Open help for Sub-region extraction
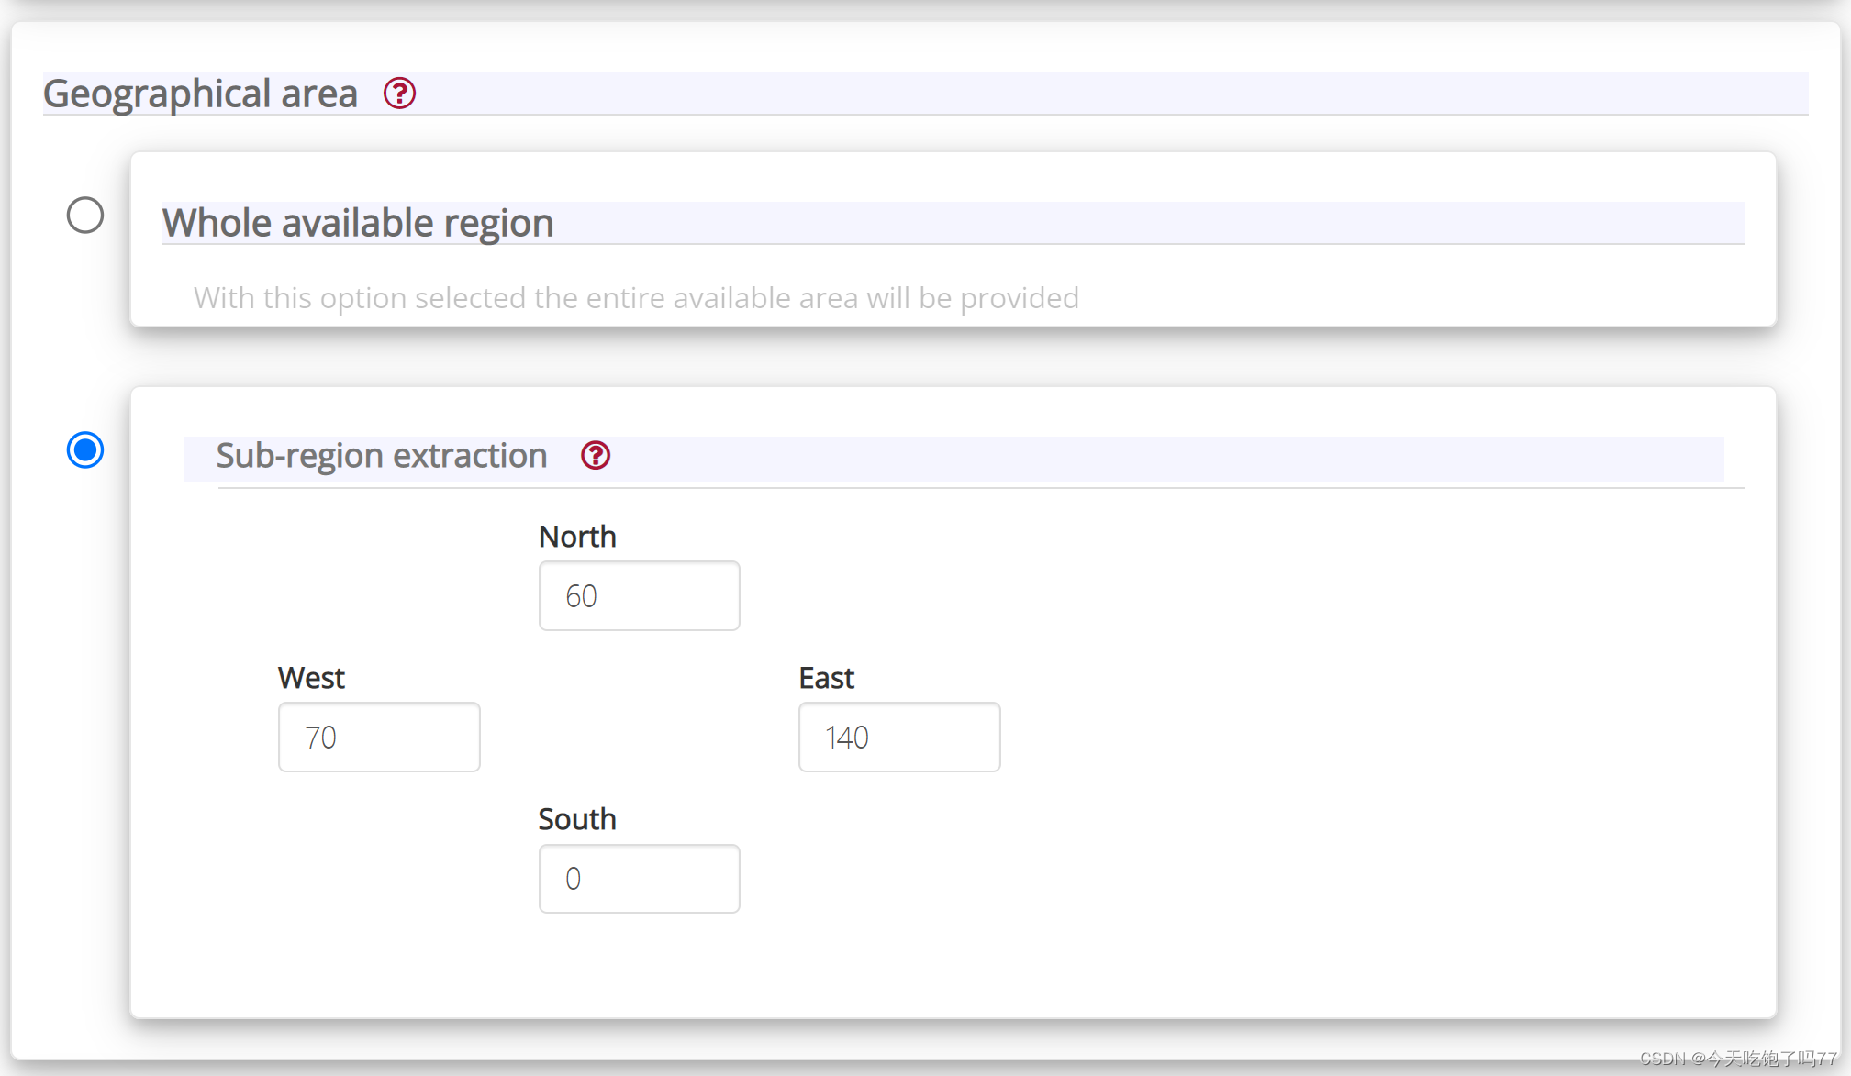The image size is (1851, 1076). 595,455
